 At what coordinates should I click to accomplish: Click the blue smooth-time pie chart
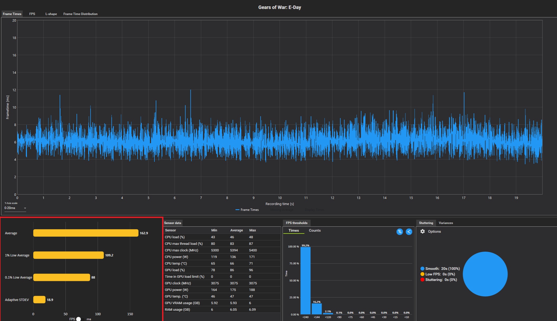pos(485,274)
